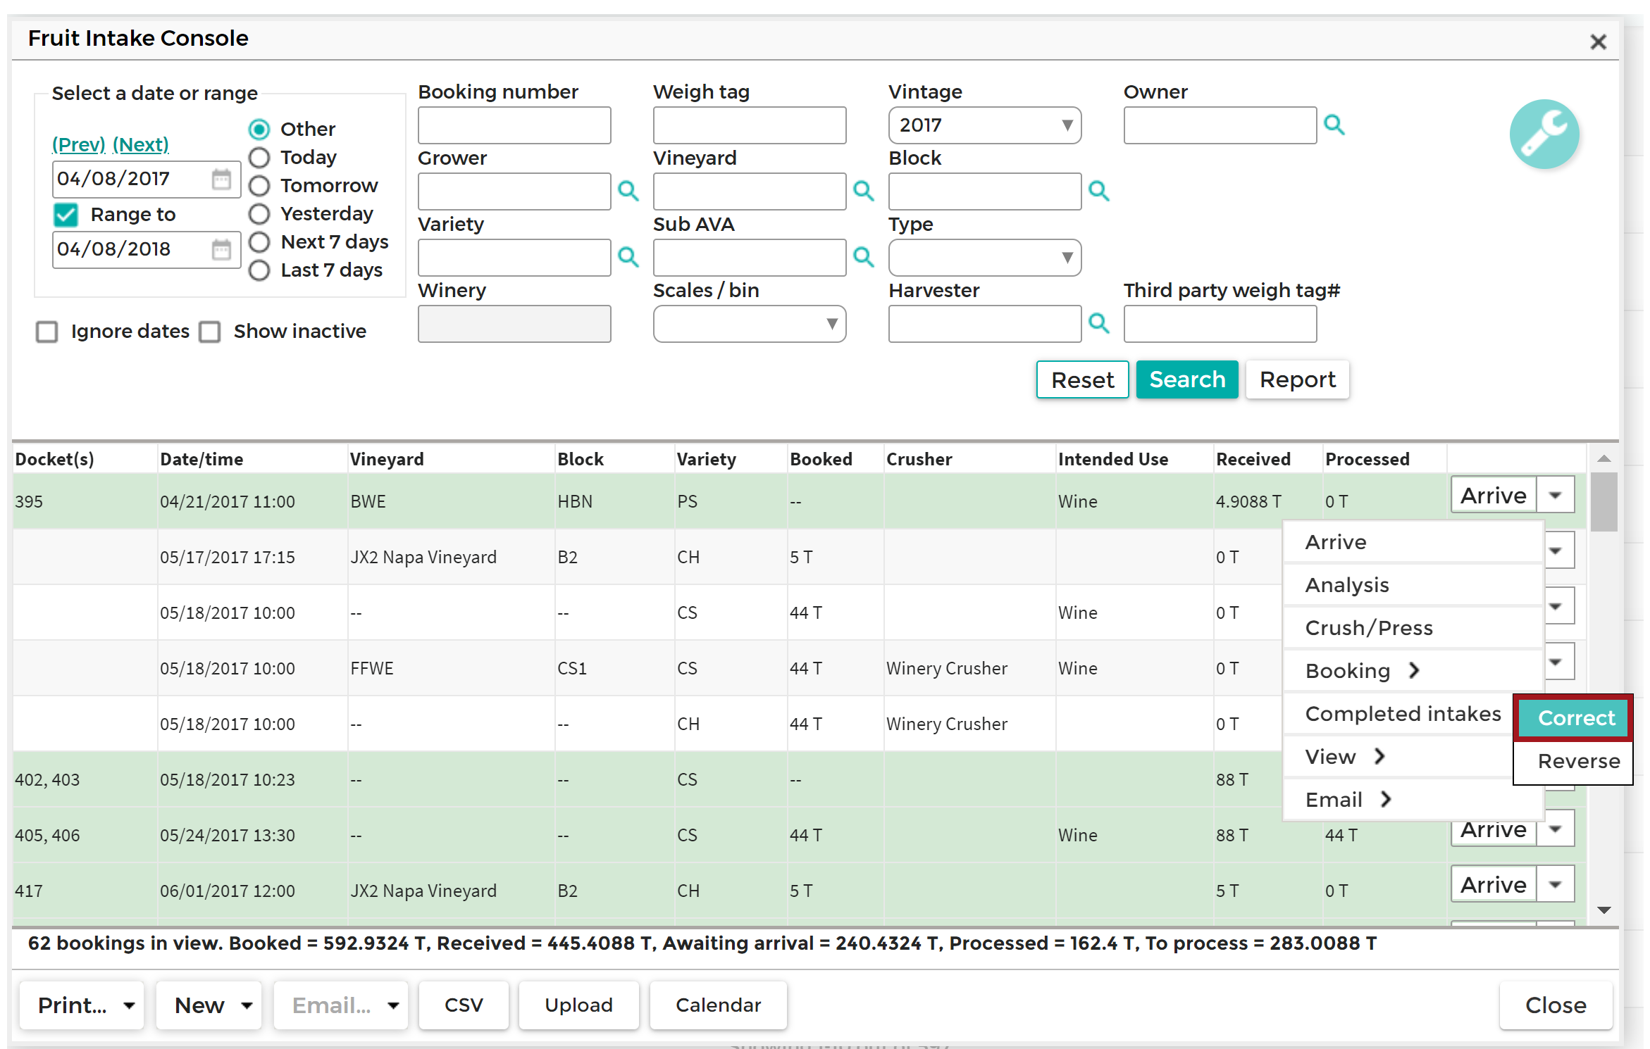Open the Email... dropdown button
Screen dimensions: 1650x1049
point(341,1005)
